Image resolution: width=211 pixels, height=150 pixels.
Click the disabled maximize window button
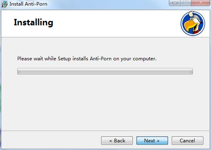[x=186, y=2]
